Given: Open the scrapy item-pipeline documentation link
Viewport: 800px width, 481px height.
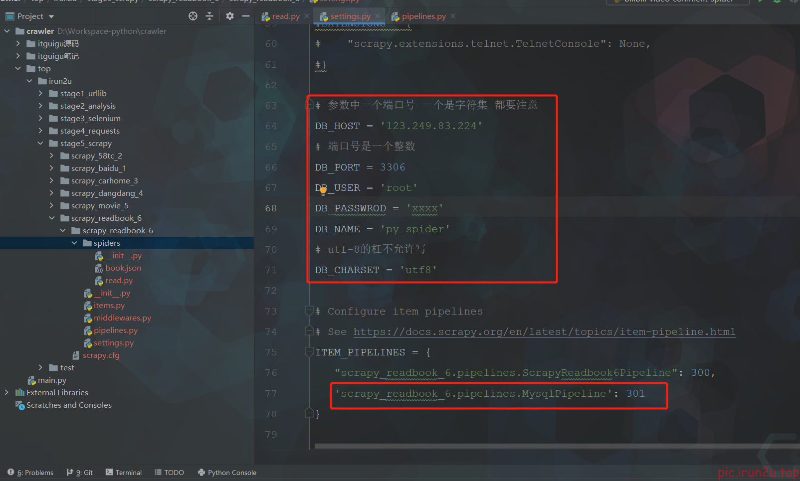Looking at the screenshot, I should pyautogui.click(x=545, y=331).
